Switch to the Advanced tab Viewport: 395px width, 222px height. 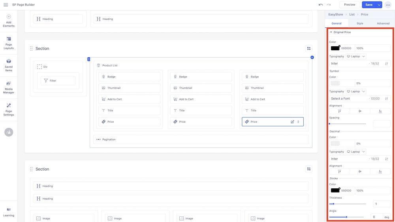pyautogui.click(x=383, y=23)
